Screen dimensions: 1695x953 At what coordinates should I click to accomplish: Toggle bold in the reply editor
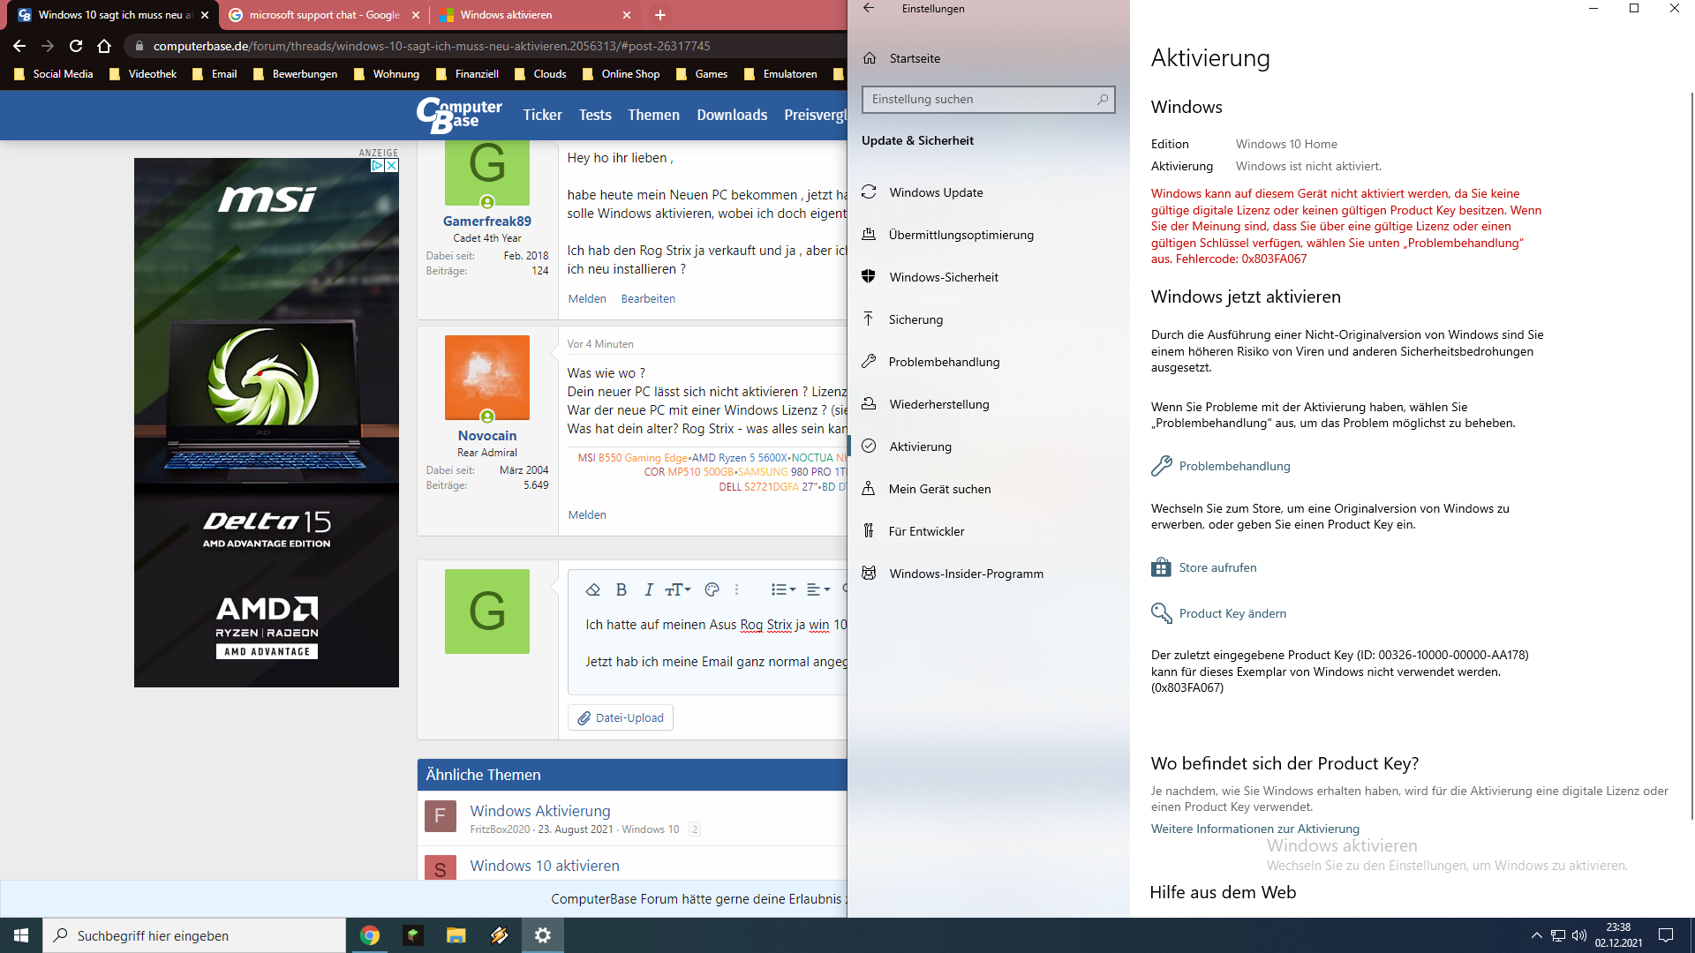pyautogui.click(x=621, y=589)
